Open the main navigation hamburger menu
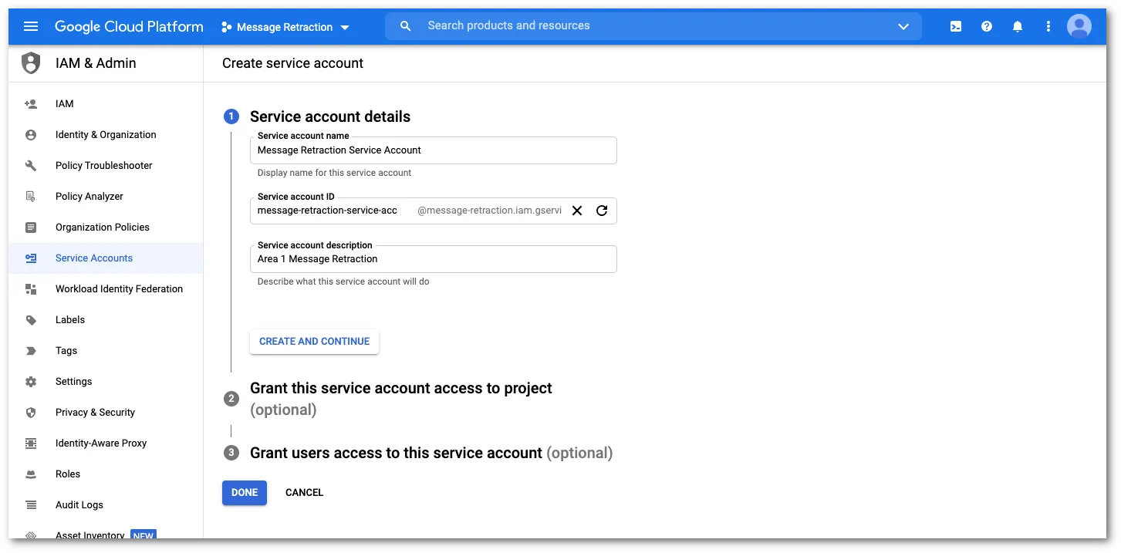The image size is (1121, 553). (30, 25)
